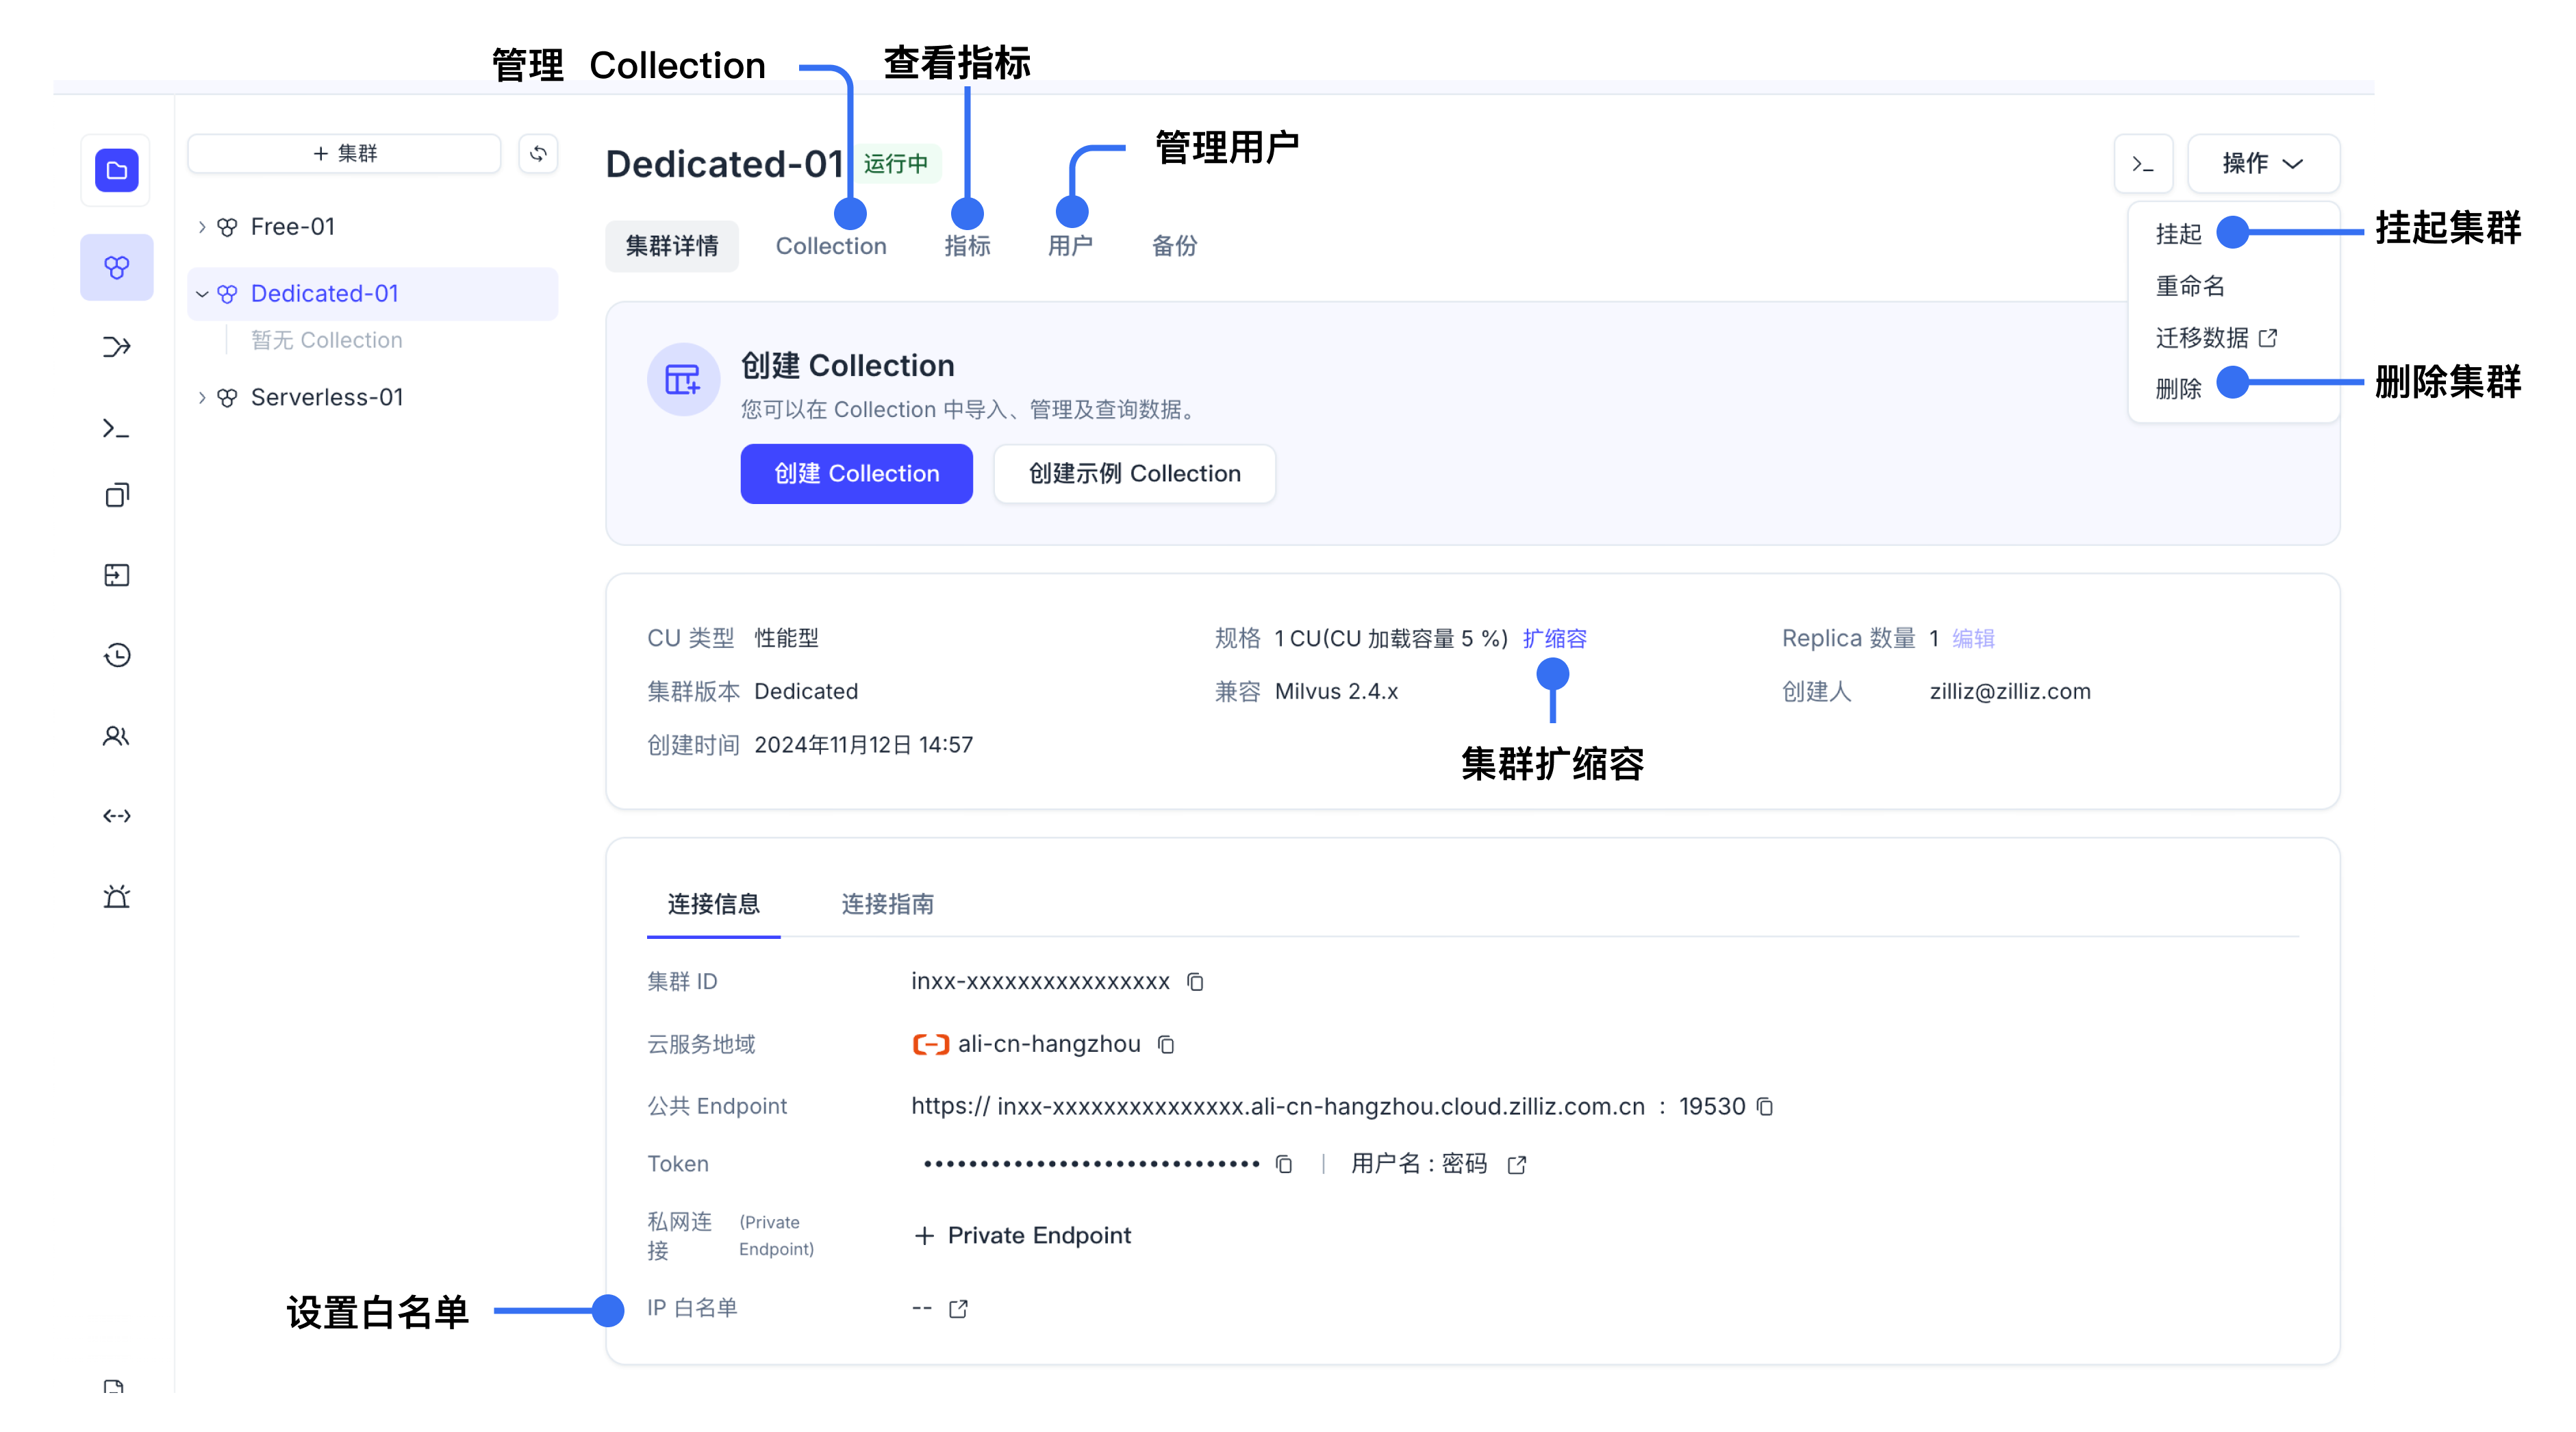This screenshot has height=1432, width=2576.
Task: Expand the Serverless-01 cluster node
Action: click(202, 398)
